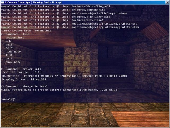This screenshot has height=128, width=170.
Task: Click the 'driver_info' entry in command list
Action: (x=15, y=38)
